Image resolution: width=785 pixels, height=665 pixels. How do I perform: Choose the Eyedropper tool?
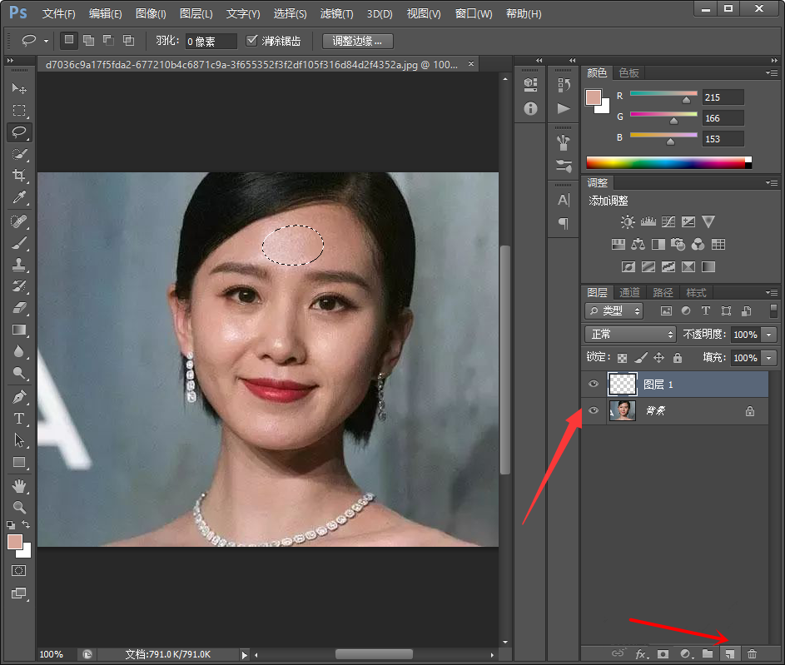pos(19,197)
